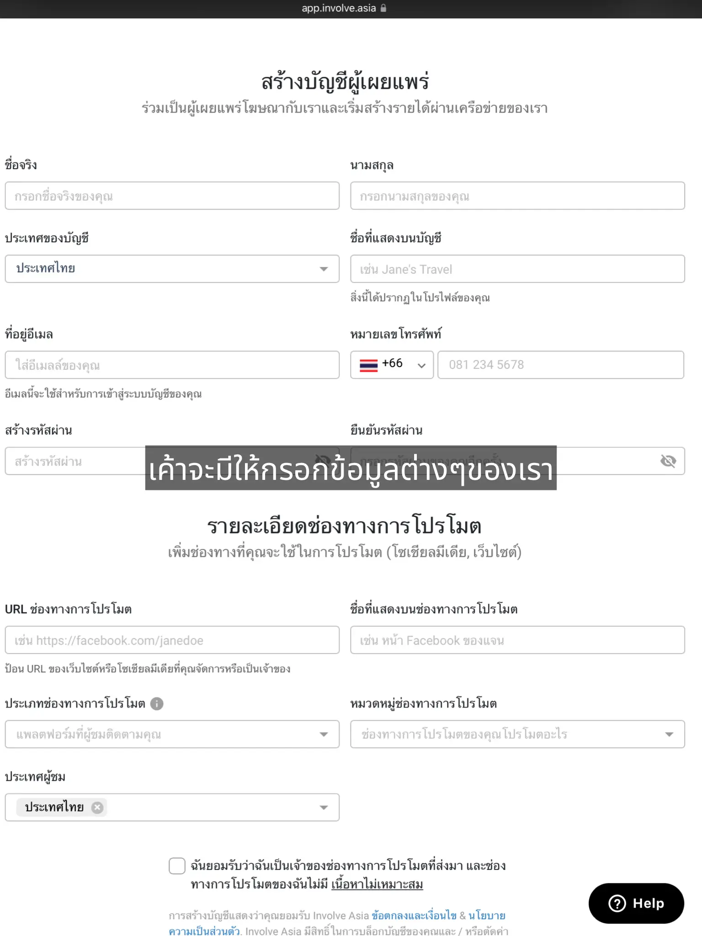Focus the email address field
This screenshot has width=702, height=936.
click(x=172, y=365)
